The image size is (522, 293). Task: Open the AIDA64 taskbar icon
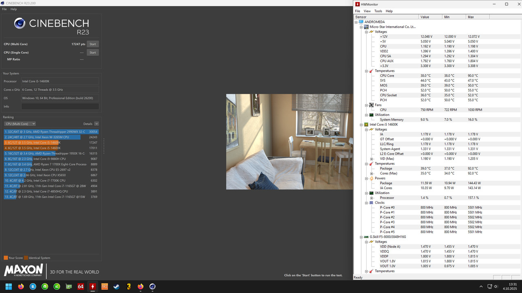pyautogui.click(x=81, y=286)
